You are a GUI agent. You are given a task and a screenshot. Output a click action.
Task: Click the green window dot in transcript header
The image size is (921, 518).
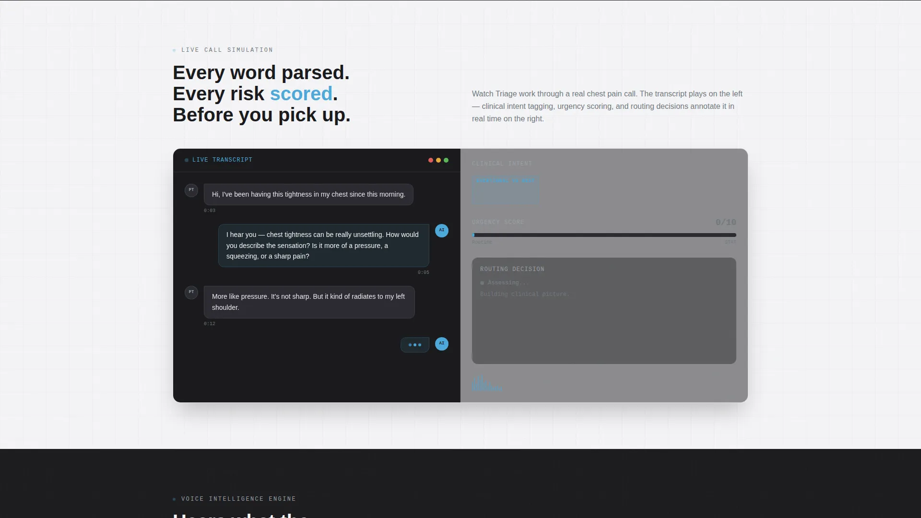[446, 160]
